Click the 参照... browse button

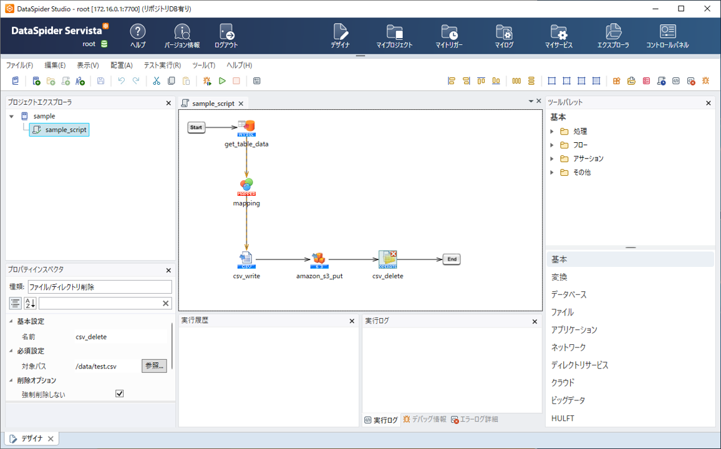click(154, 366)
